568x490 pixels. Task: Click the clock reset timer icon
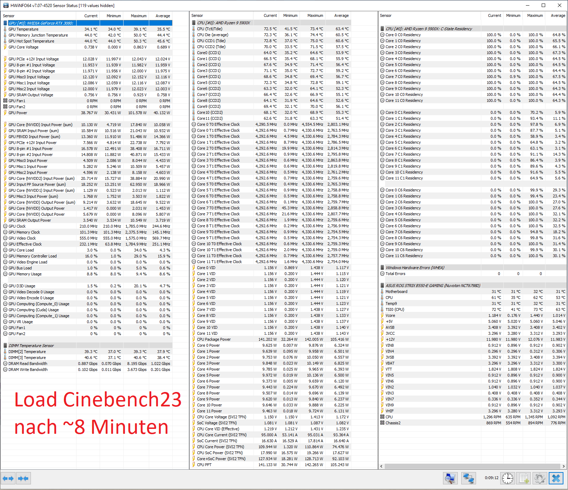tap(508, 478)
